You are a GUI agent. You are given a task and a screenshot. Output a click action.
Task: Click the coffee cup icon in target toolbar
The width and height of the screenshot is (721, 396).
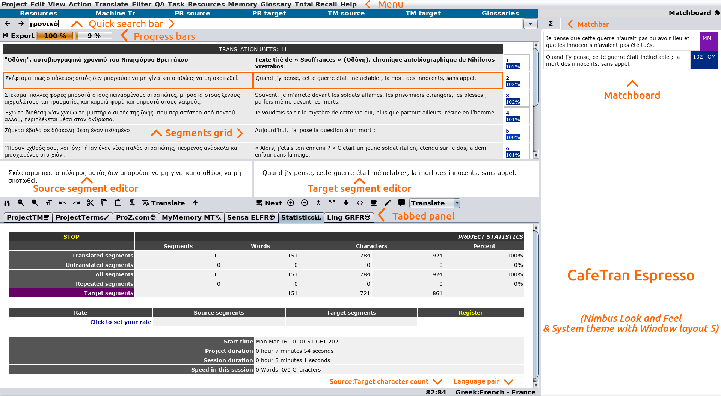tap(374, 203)
